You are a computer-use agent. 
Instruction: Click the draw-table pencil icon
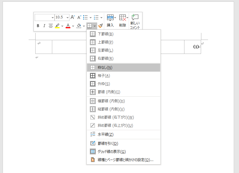(93, 143)
